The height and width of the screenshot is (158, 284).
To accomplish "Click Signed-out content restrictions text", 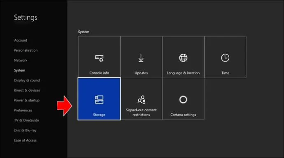I will click(x=141, y=113).
